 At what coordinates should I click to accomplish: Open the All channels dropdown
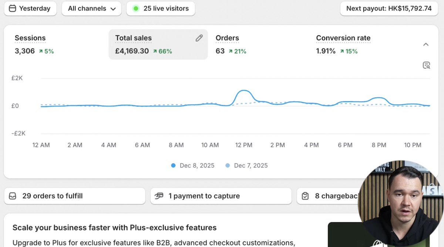click(x=91, y=8)
